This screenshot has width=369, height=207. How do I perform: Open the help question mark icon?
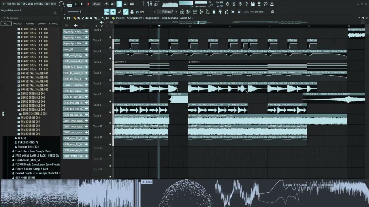coord(246,4)
